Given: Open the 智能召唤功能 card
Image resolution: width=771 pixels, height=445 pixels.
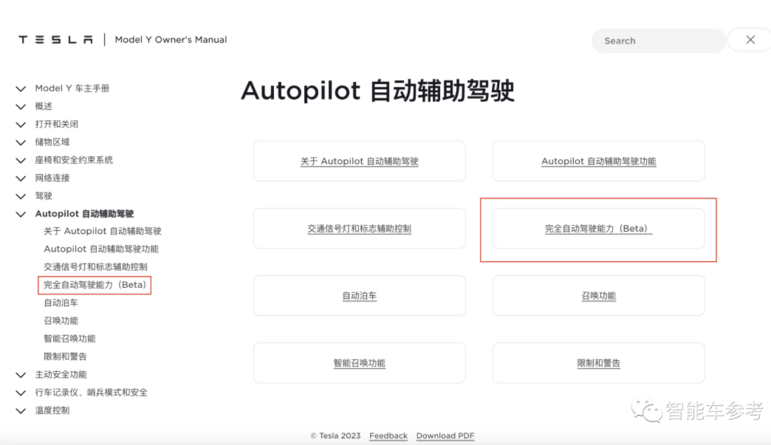Looking at the screenshot, I should tap(359, 363).
